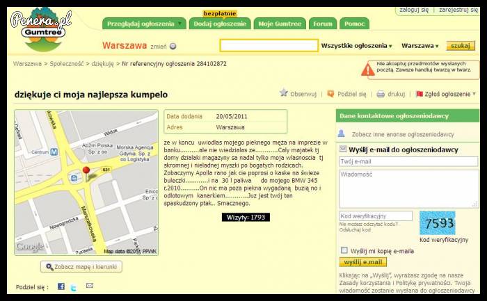487x301 pixels.
Task: Click Dane kontaktowe ogłoszeniodawcy header
Action: click(408, 116)
